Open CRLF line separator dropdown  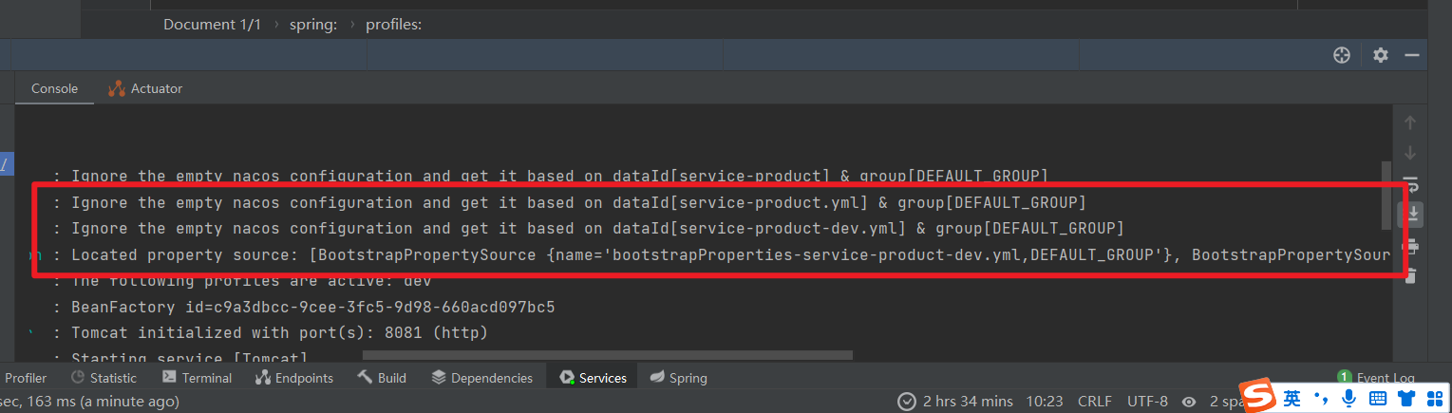(1095, 402)
